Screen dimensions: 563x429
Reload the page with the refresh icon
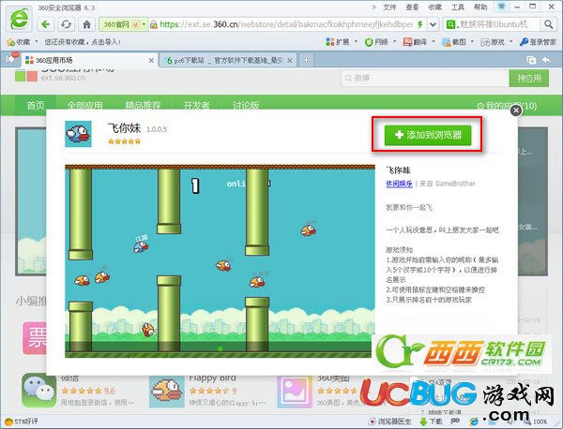pos(66,24)
